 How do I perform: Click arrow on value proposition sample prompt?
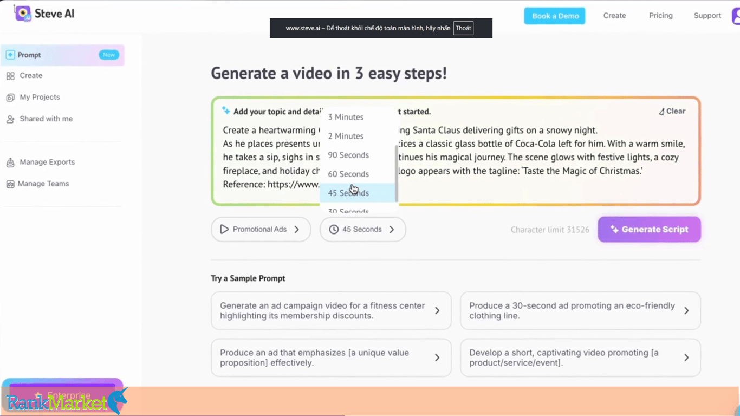(437, 357)
